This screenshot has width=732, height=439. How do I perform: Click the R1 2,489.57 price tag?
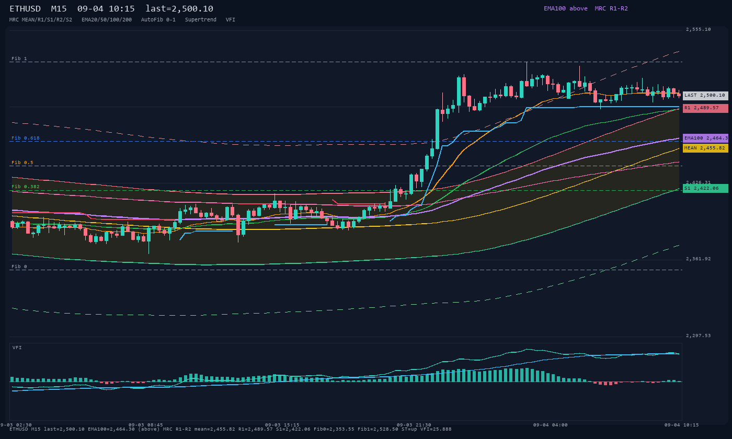pyautogui.click(x=705, y=108)
